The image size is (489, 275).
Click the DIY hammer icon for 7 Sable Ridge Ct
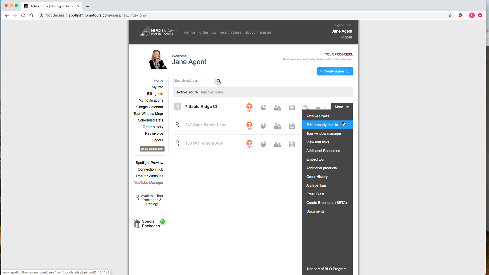coord(249,107)
